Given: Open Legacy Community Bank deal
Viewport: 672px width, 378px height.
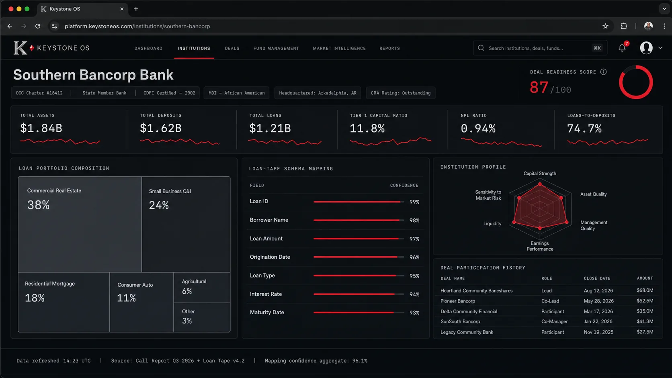Looking at the screenshot, I should click(x=547, y=332).
